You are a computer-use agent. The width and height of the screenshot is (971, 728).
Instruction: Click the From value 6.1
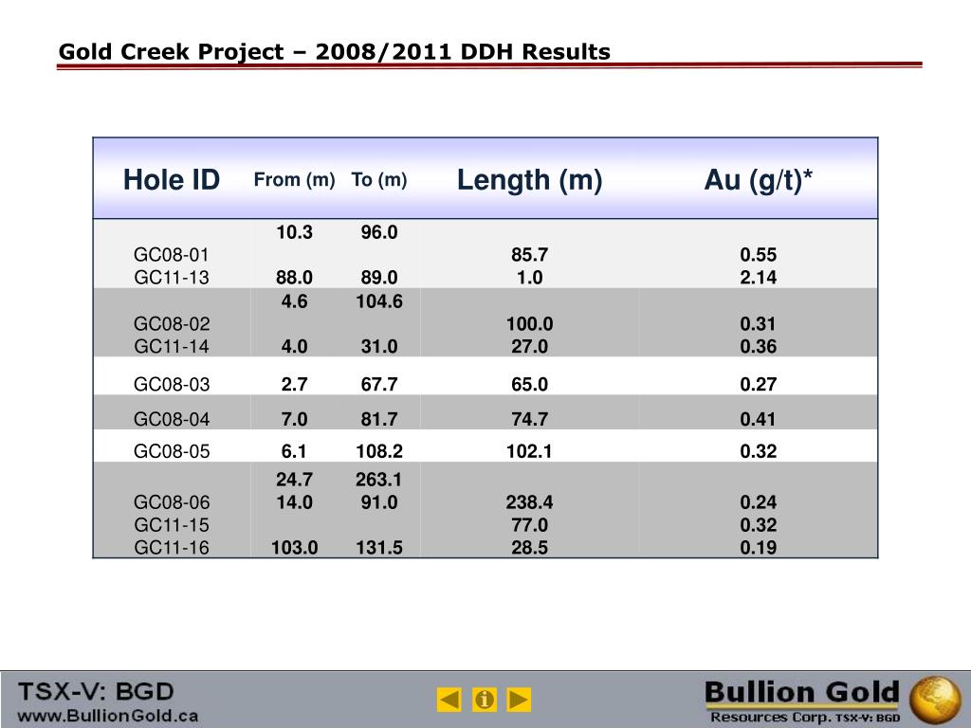click(294, 451)
